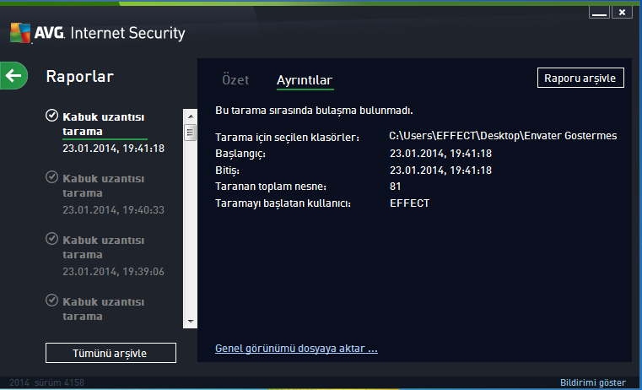642x390 pixels.
Task: Click the report list scrollbar thumb
Action: (190, 133)
